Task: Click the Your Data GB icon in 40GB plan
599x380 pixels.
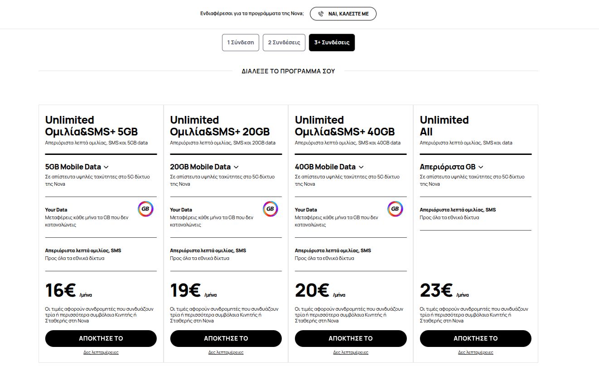Action: pos(395,209)
